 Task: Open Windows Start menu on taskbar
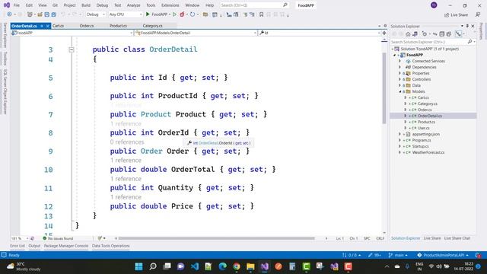coord(138,266)
